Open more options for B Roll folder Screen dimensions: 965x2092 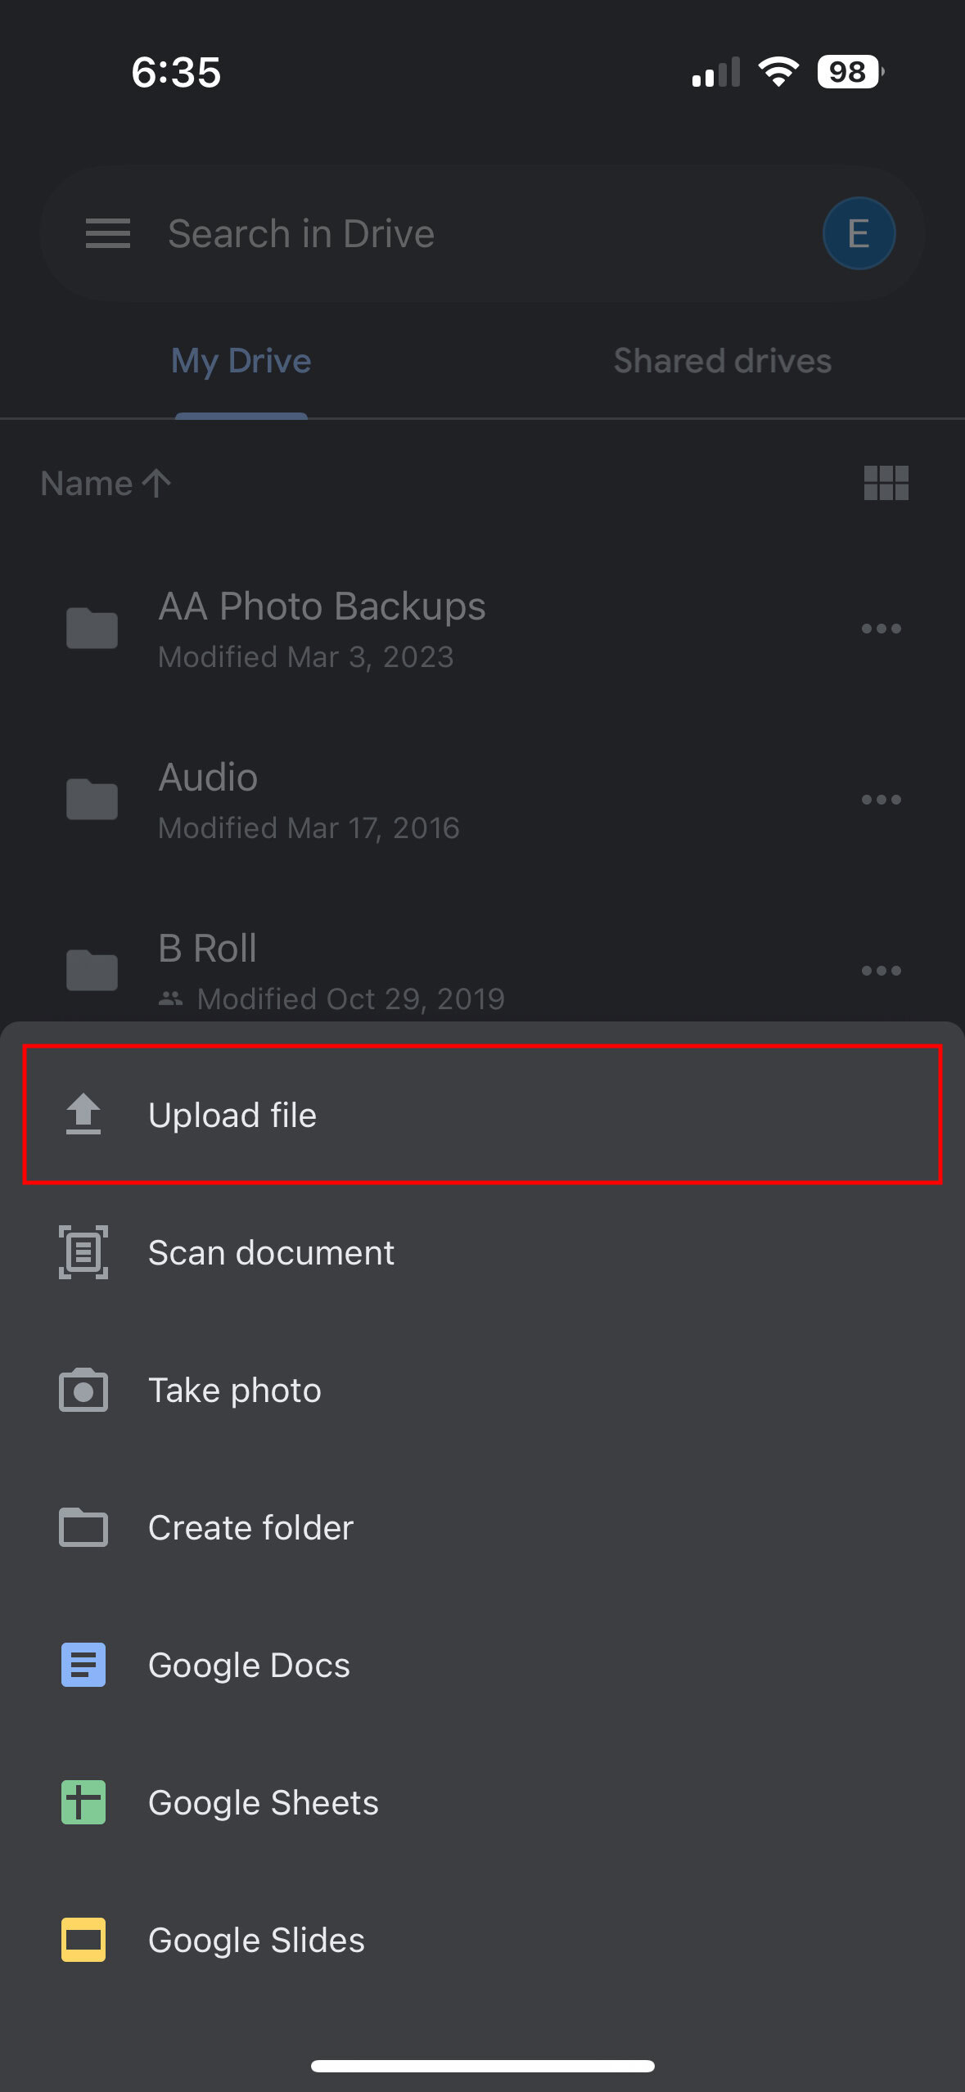click(x=881, y=971)
